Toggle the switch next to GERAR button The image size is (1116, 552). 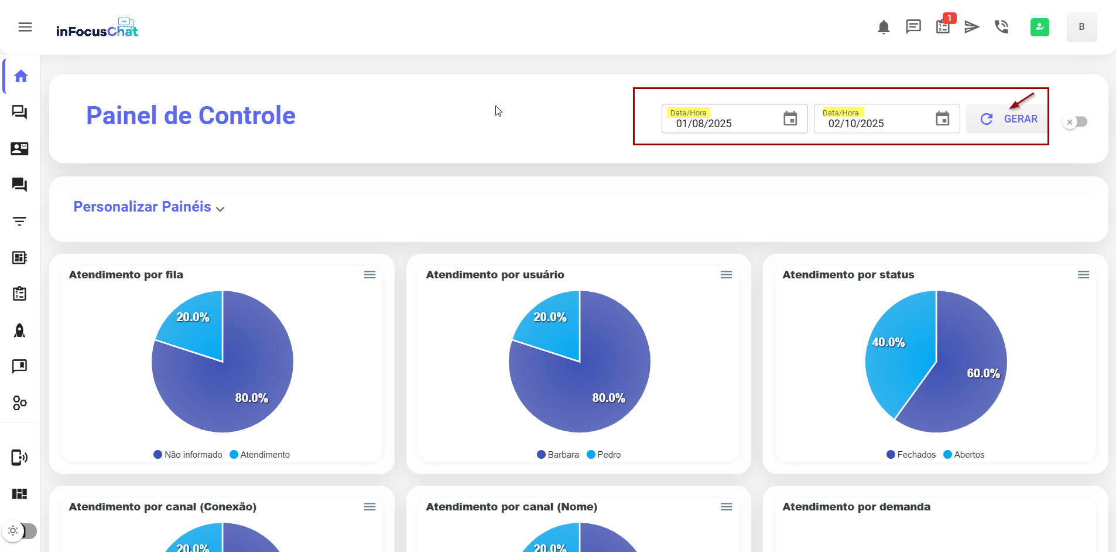[x=1076, y=122]
